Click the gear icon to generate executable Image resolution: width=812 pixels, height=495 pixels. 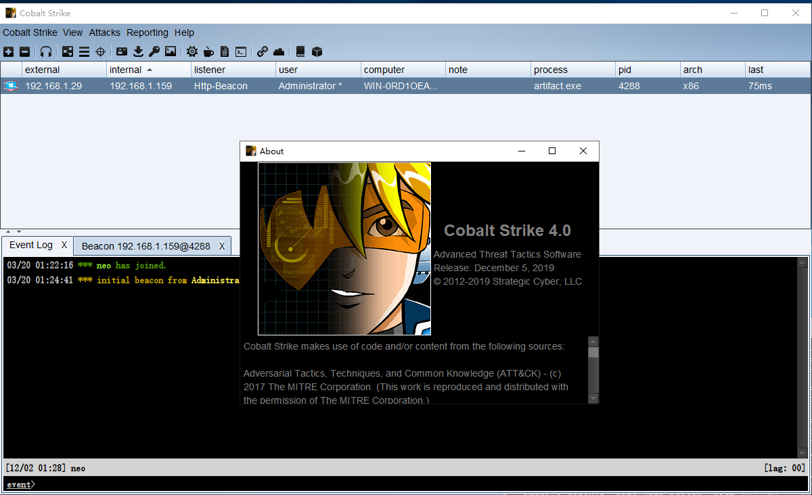[192, 51]
